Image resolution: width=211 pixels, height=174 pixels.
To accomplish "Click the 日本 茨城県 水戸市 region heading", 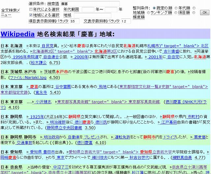I will point(18,72).
